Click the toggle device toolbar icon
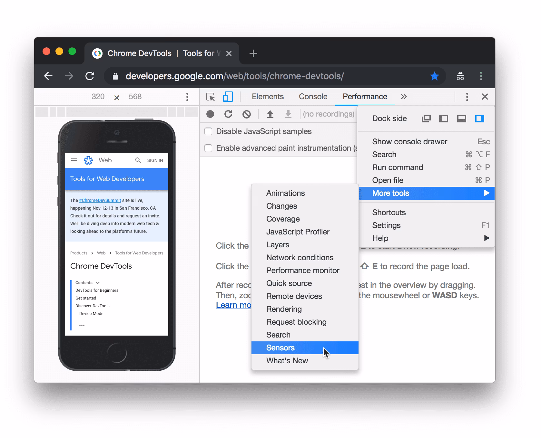This screenshot has height=438, width=541. [x=228, y=97]
